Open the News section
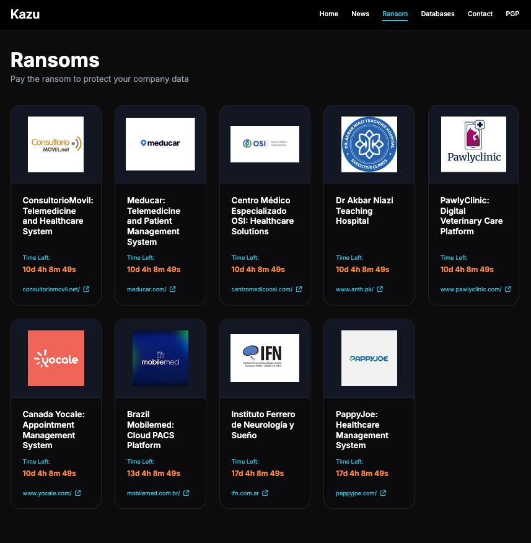The image size is (531, 543). pyautogui.click(x=360, y=14)
